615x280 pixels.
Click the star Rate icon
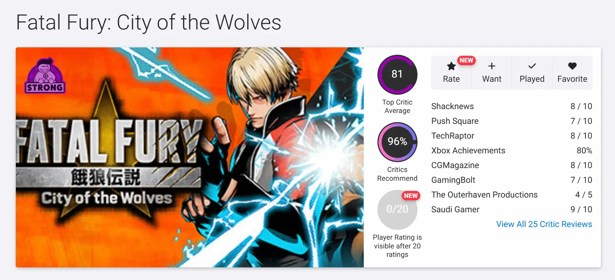[x=451, y=66]
